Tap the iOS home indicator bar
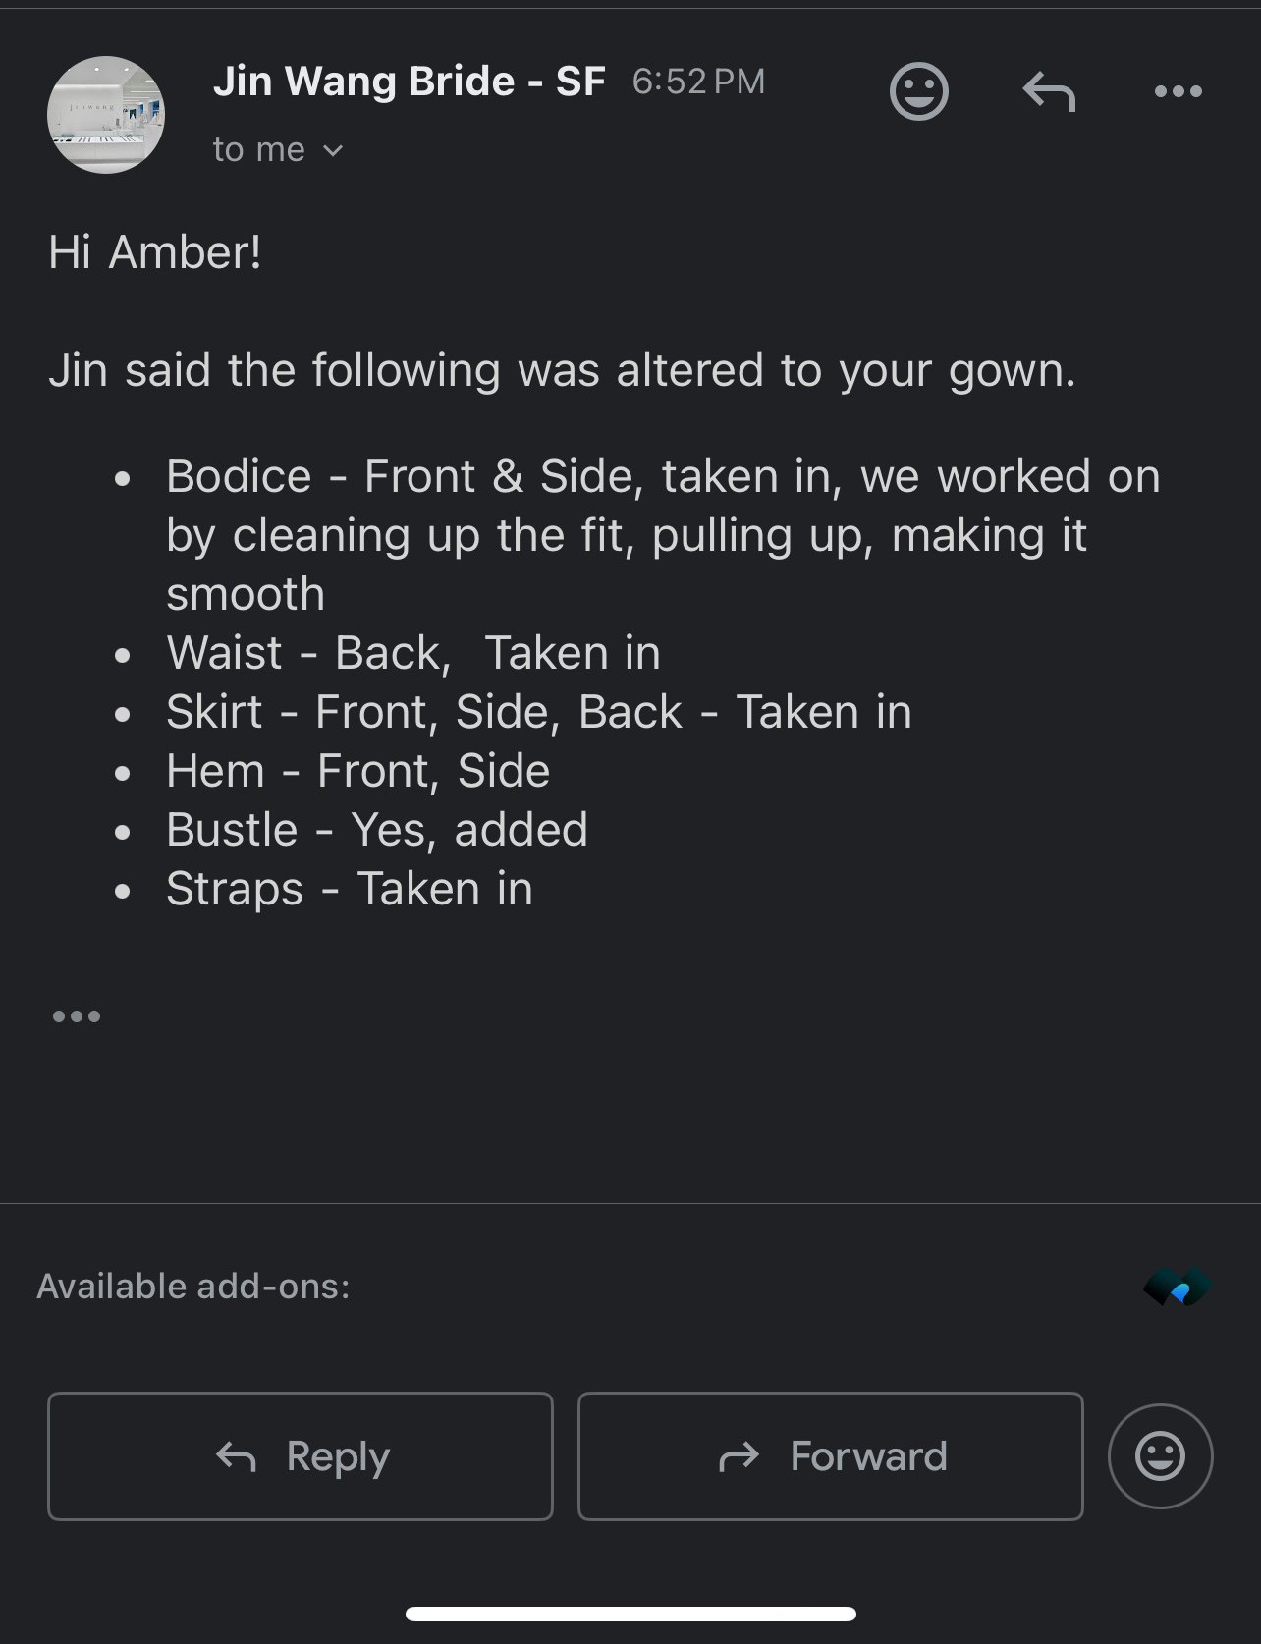 coord(630,1614)
